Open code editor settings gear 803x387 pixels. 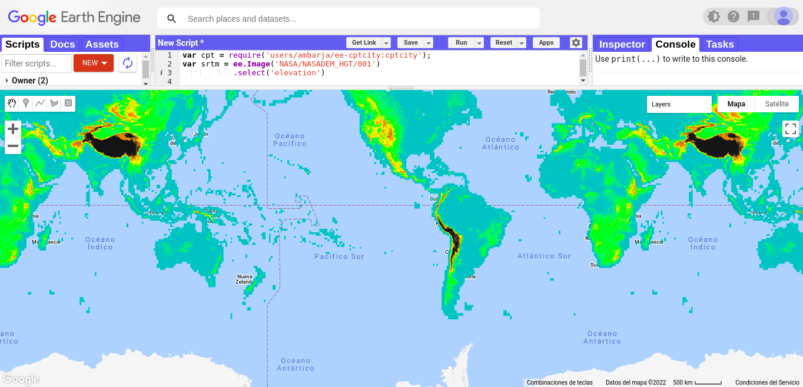(x=576, y=42)
